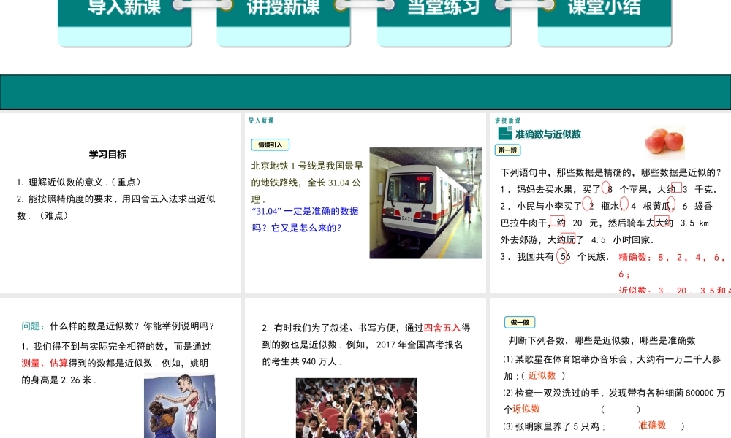Select the Beijing subway slide thumbnail
Screen dimensions: 731x438
365,203
